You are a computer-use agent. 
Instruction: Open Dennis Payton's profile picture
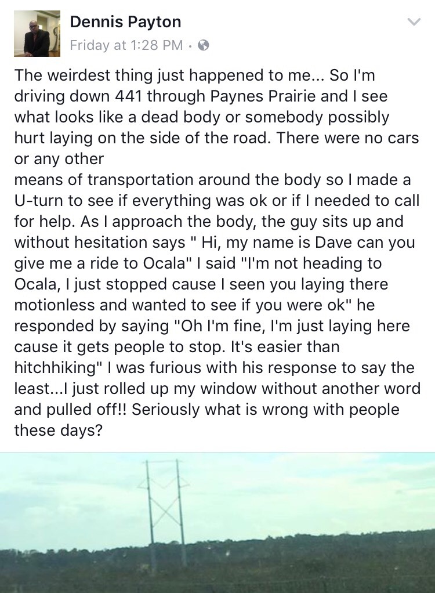tap(37, 34)
